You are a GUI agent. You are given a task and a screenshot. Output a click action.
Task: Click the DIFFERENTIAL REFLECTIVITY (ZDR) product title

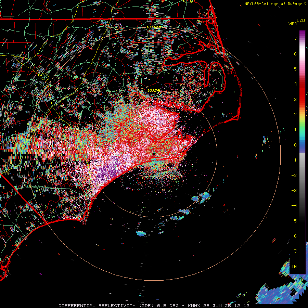[106, 306]
